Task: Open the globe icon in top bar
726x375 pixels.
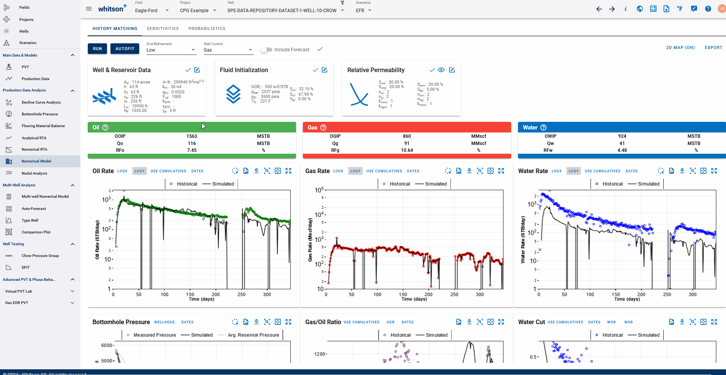Action: coord(640,9)
